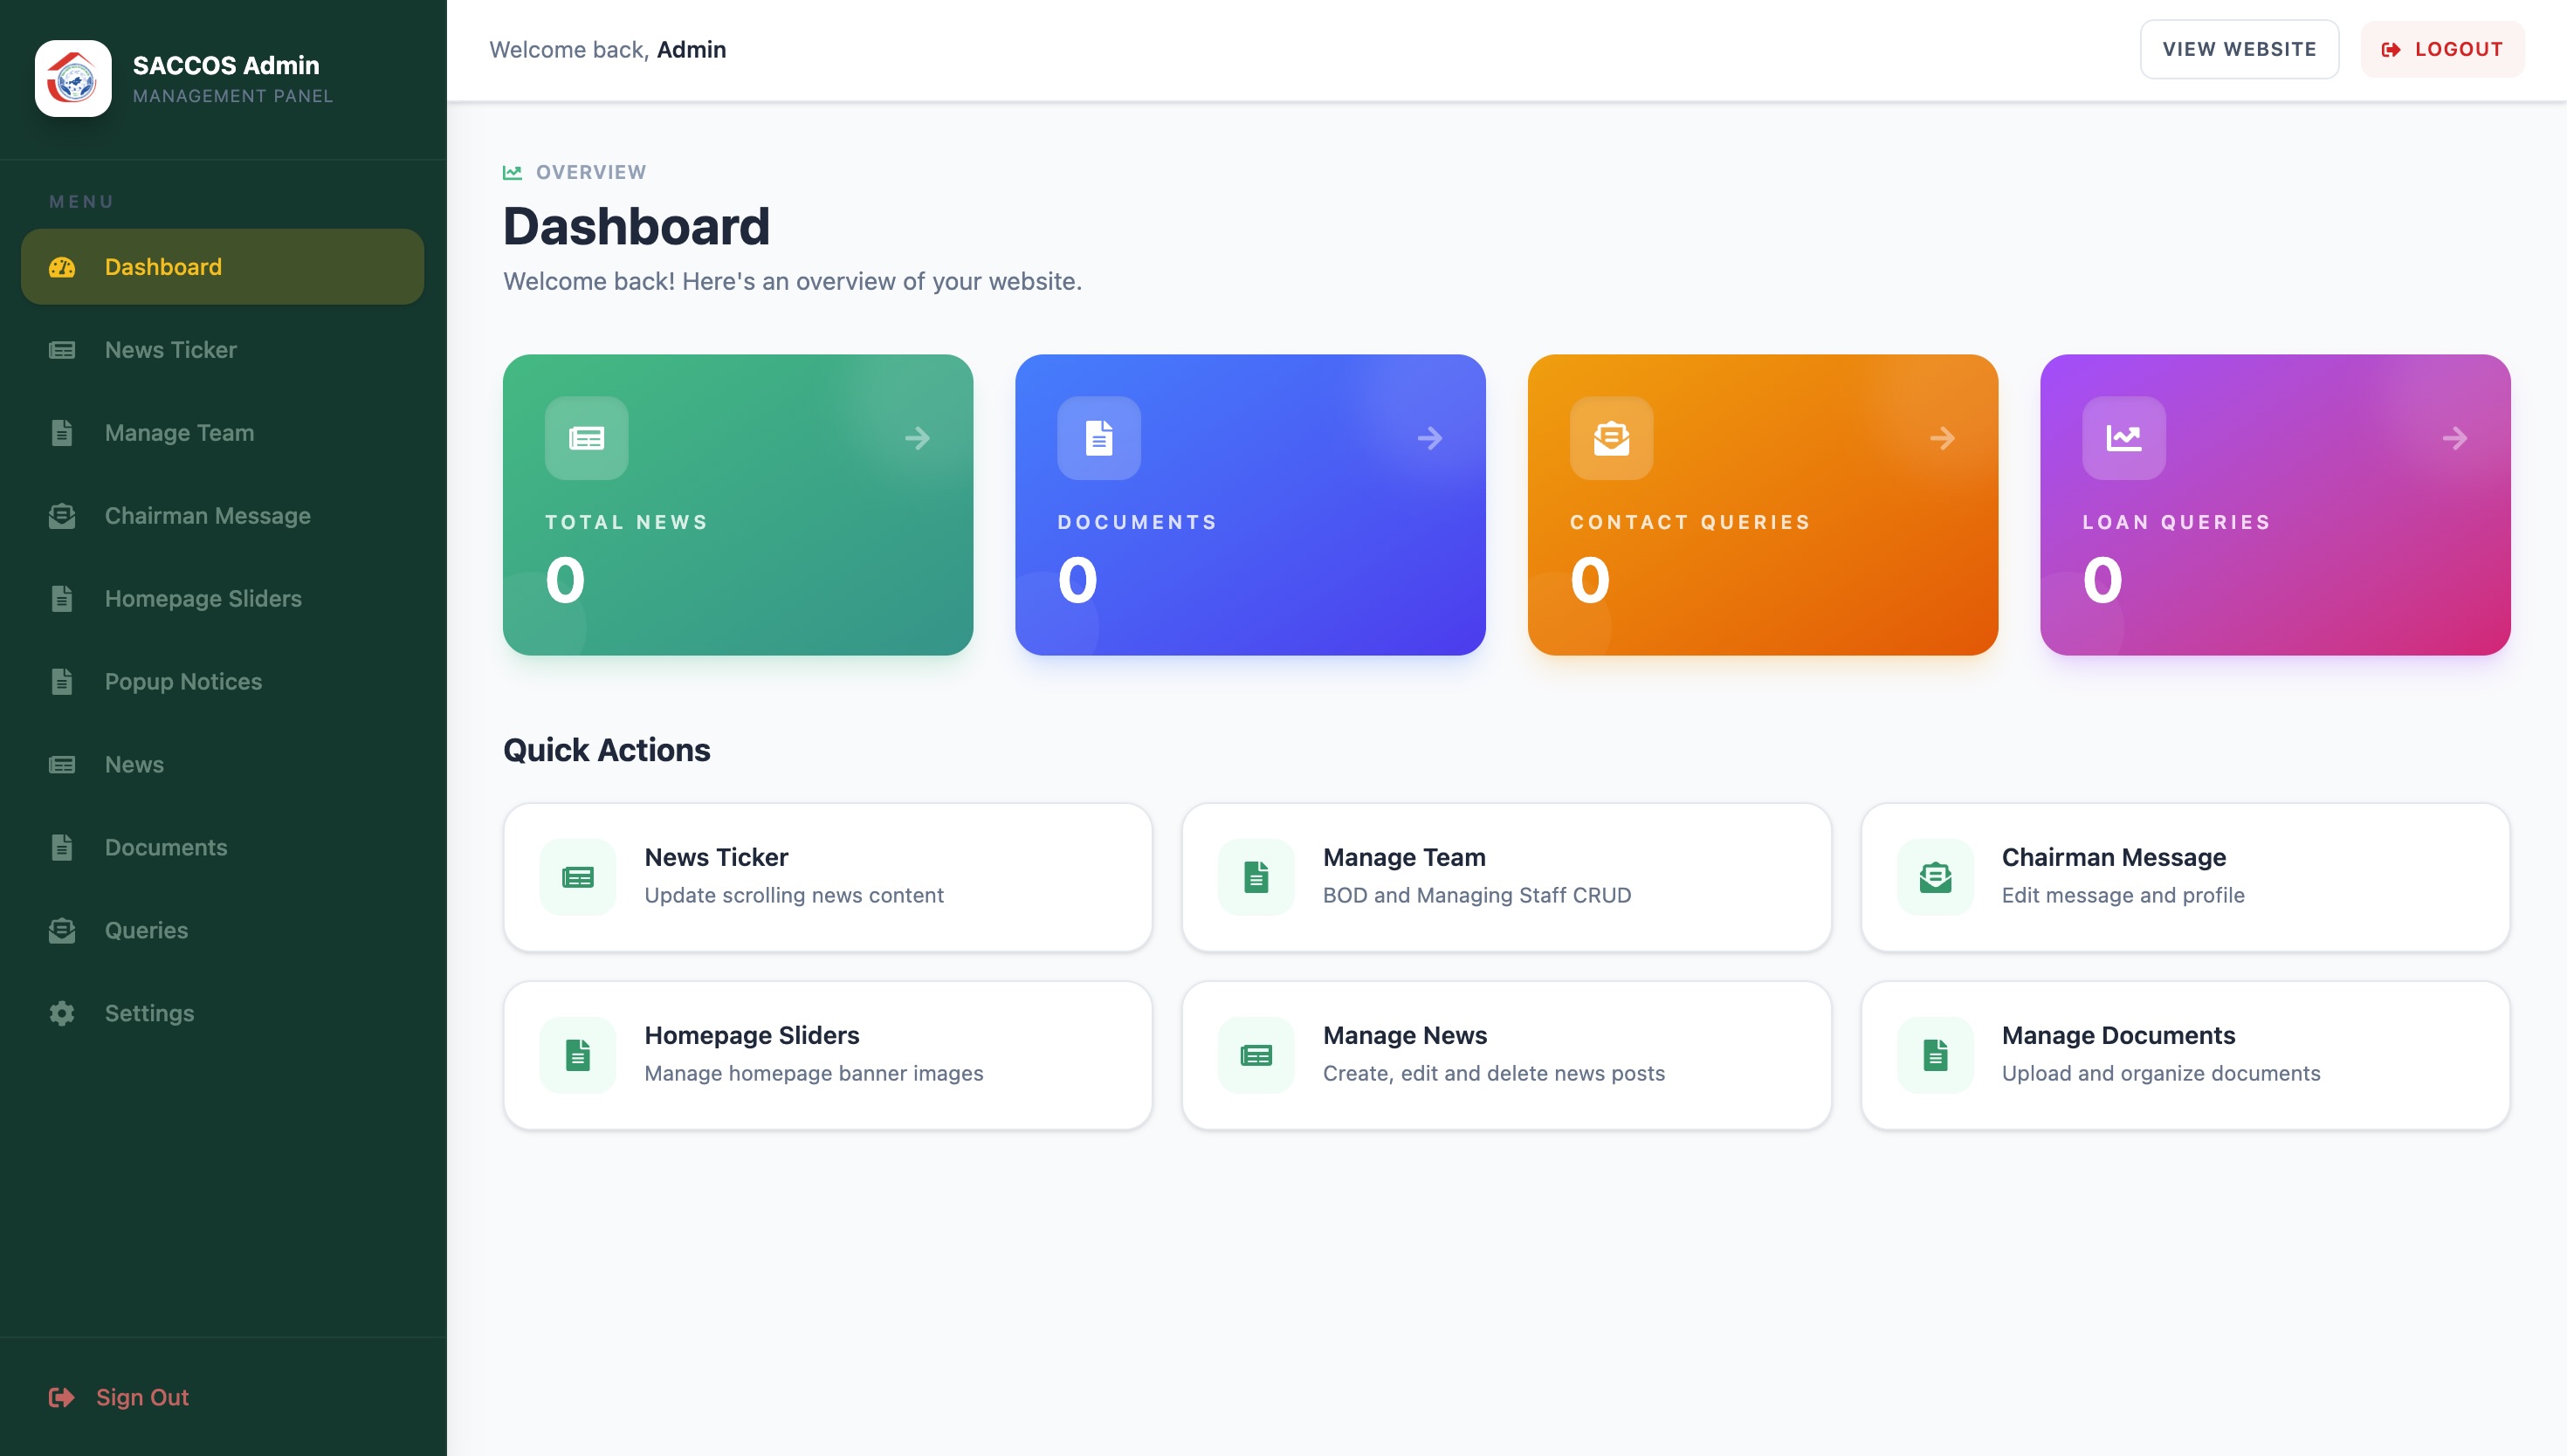Image resolution: width=2567 pixels, height=1456 pixels.
Task: Click the Queries sidebar icon
Action: pyautogui.click(x=62, y=931)
